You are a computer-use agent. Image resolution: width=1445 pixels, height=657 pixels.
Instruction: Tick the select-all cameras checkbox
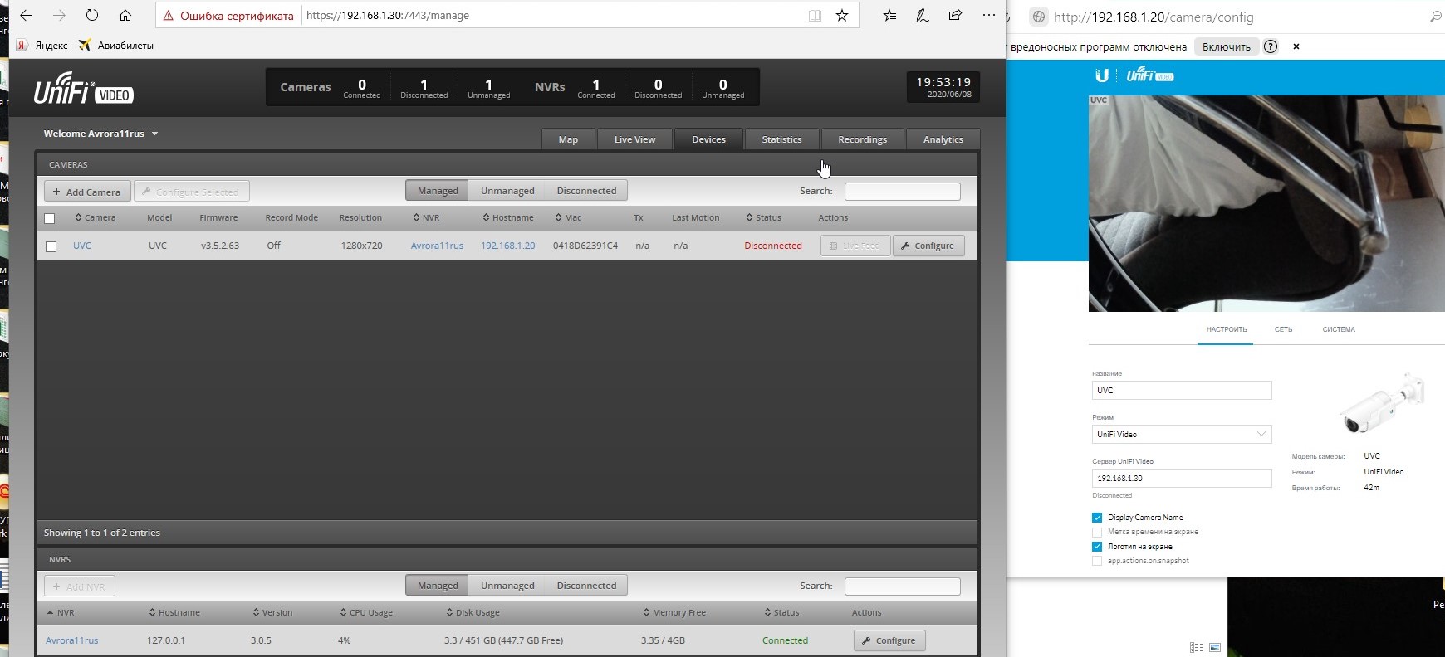click(50, 218)
